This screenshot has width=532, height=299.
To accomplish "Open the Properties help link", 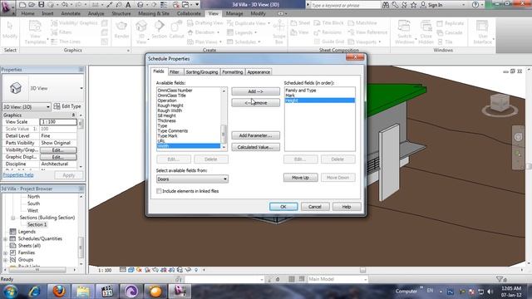I will [x=18, y=175].
